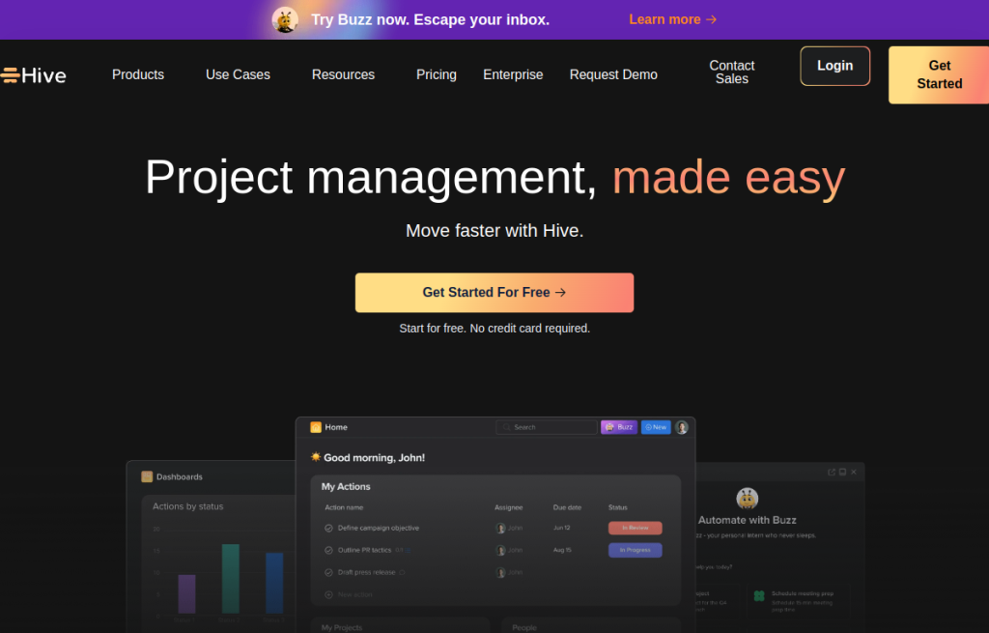Click the plus icon for New action

click(x=328, y=594)
